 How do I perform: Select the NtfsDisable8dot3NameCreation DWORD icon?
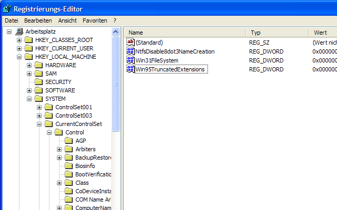131,51
